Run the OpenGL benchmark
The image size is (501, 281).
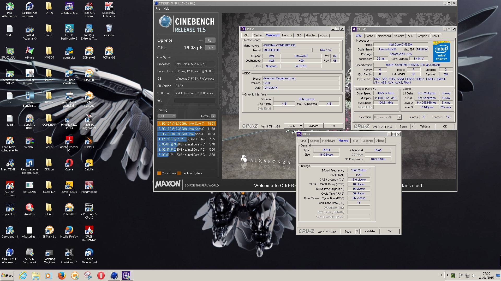[x=210, y=41]
